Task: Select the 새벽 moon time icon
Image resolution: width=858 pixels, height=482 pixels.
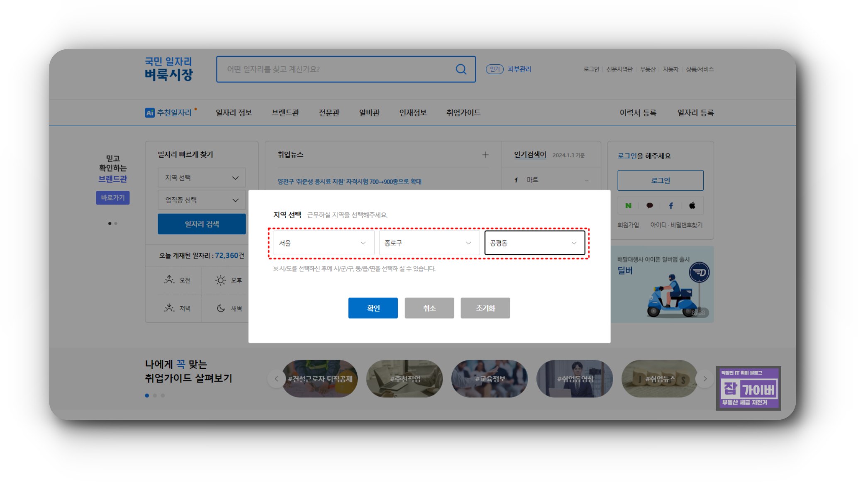Action: click(221, 308)
